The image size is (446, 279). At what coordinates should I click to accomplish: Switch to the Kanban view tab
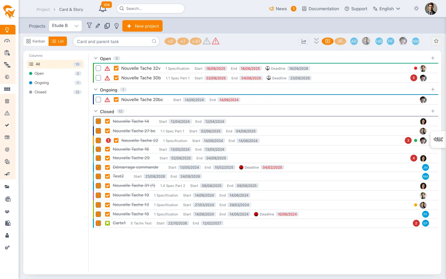(x=36, y=41)
